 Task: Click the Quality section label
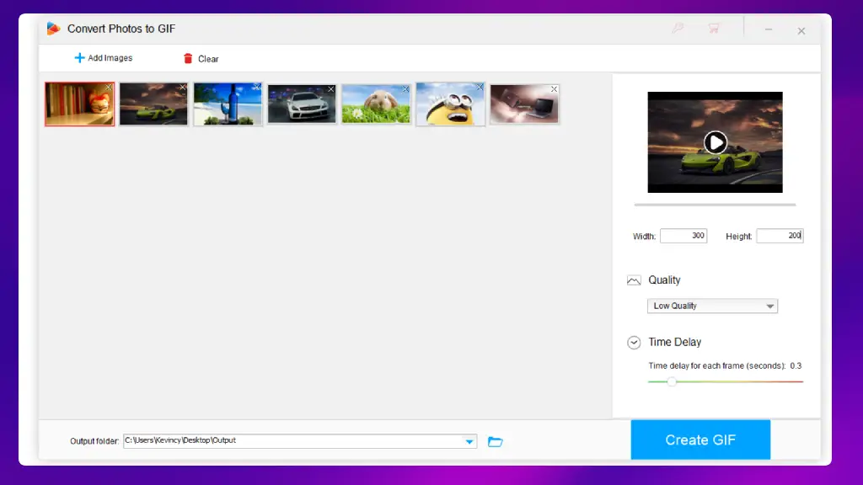(x=664, y=280)
